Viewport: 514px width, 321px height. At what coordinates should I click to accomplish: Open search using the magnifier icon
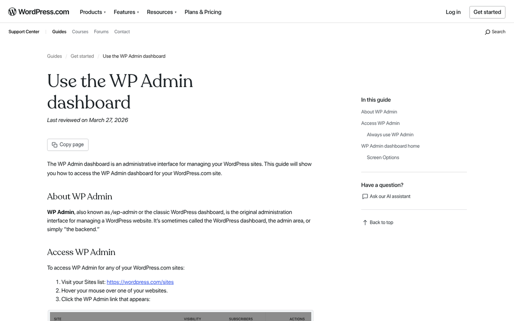click(487, 32)
